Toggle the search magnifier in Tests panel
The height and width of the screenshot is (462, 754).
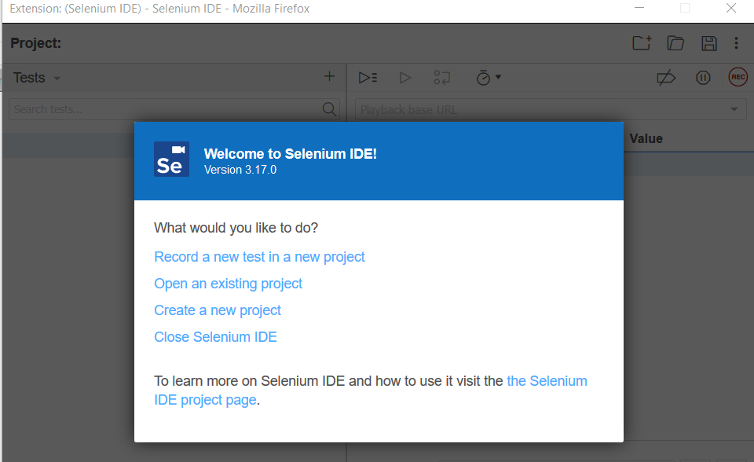(x=329, y=109)
